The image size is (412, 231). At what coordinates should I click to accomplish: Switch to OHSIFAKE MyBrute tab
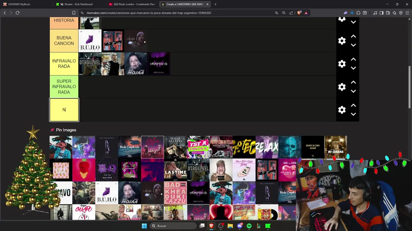tap(26, 4)
